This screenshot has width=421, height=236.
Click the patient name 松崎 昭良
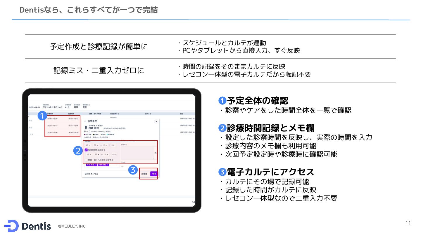click(x=94, y=128)
